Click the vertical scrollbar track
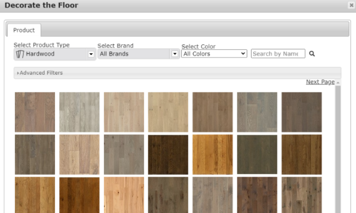The width and height of the screenshot is (356, 213). click(x=338, y=149)
